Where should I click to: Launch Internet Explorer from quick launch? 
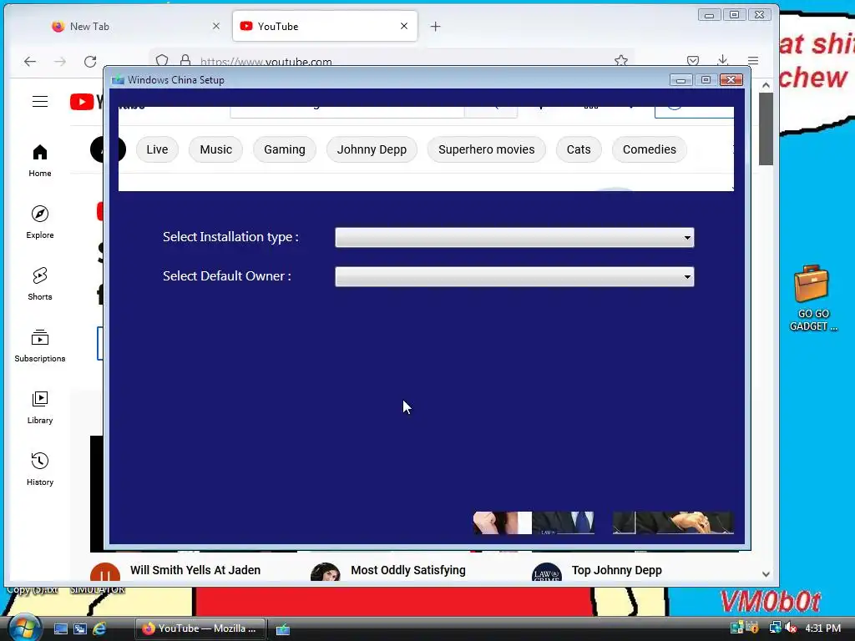tap(99, 628)
